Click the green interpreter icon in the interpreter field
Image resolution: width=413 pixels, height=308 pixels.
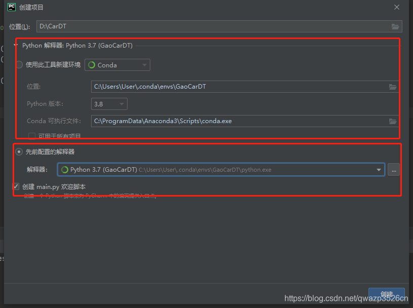65,170
